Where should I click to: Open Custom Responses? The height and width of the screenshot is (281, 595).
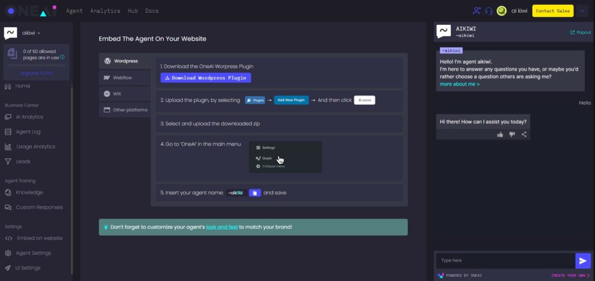tap(34, 207)
